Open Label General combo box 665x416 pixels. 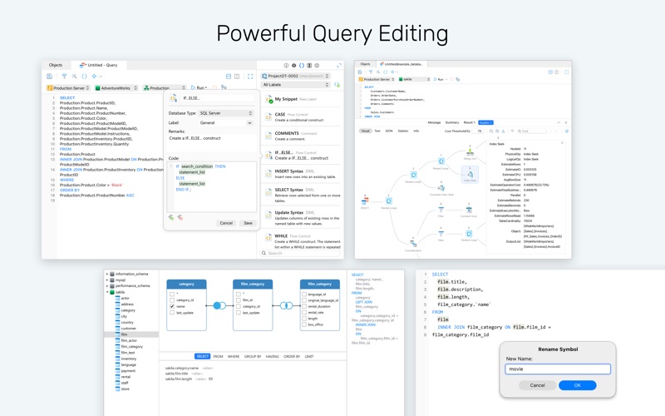pos(225,122)
